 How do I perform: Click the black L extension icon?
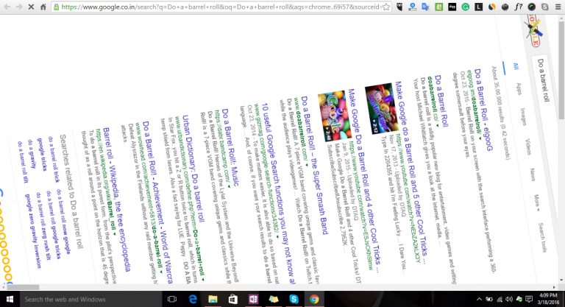click(478, 7)
